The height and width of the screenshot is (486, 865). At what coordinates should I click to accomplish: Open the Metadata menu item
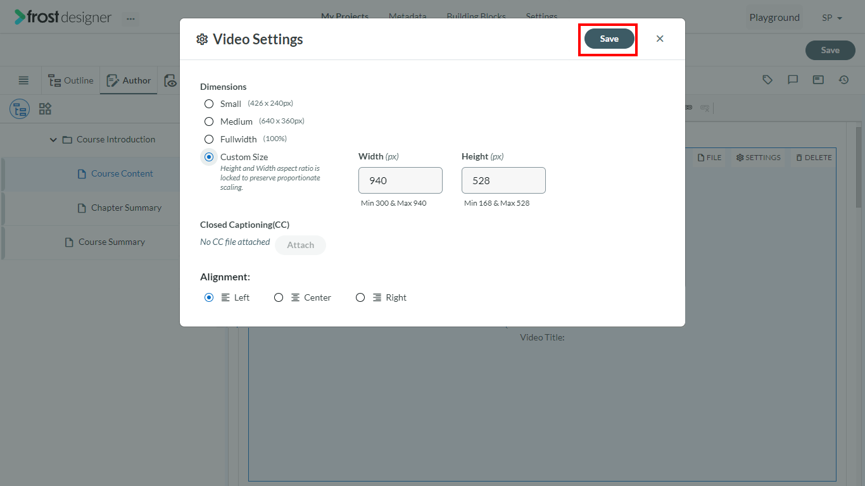point(407,16)
